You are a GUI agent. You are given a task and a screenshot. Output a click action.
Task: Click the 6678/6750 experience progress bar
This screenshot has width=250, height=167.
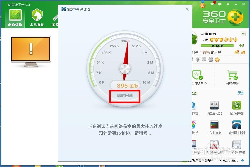pos(217,46)
